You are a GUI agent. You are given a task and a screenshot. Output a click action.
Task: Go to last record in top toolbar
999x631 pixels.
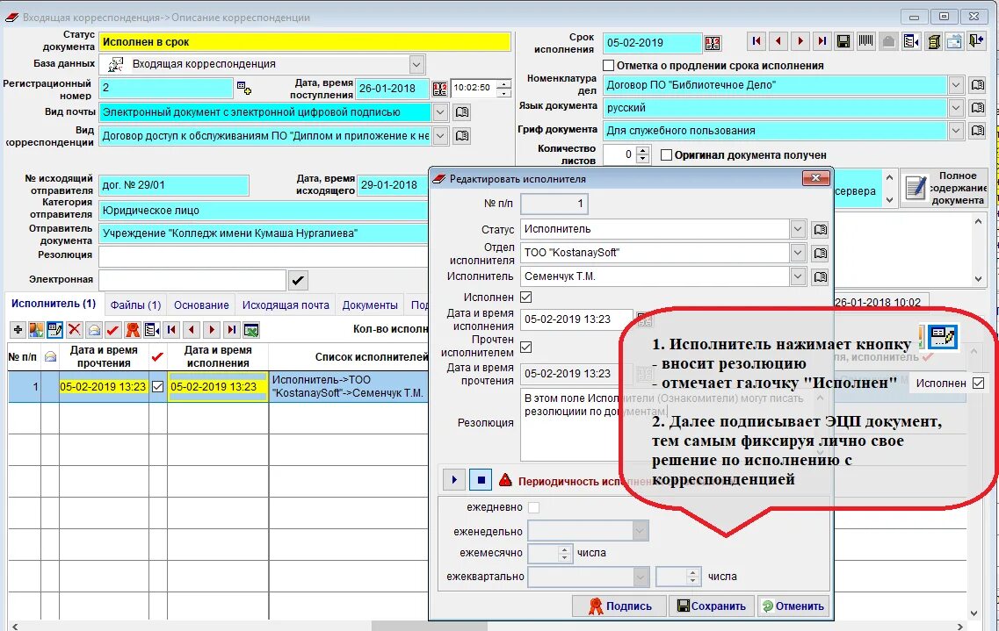(822, 41)
